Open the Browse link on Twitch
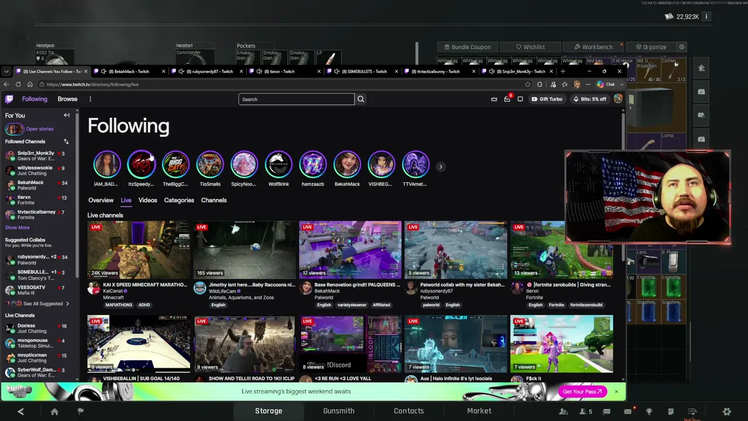Image resolution: width=748 pixels, height=421 pixels. coord(67,99)
